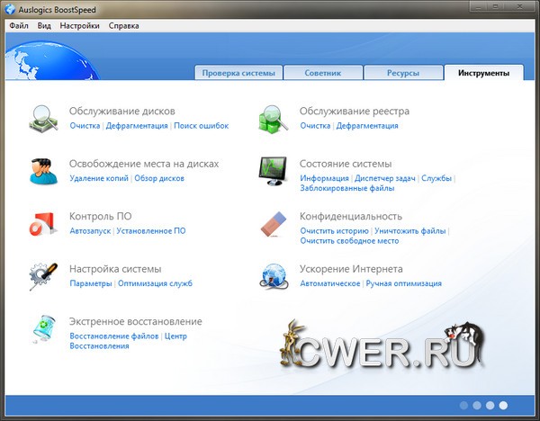Click the Disk Maintenance magnifier icon
The width and height of the screenshot is (540, 421).
click(x=42, y=118)
